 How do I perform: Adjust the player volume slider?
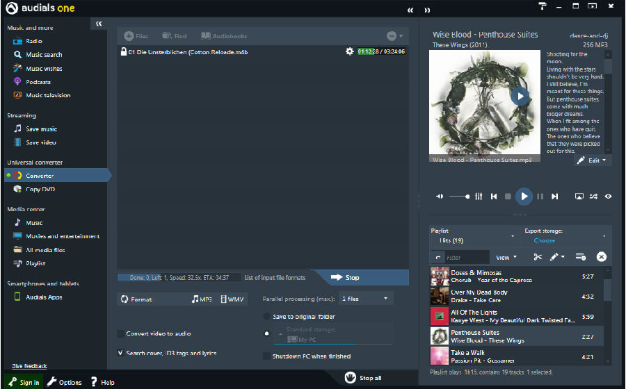click(x=460, y=197)
